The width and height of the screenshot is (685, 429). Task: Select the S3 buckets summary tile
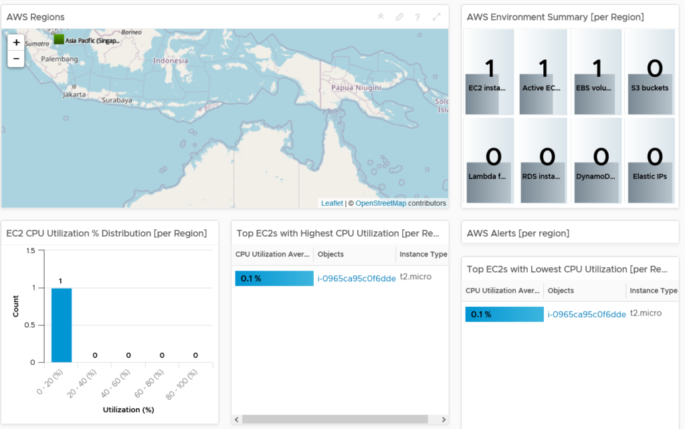point(650,72)
